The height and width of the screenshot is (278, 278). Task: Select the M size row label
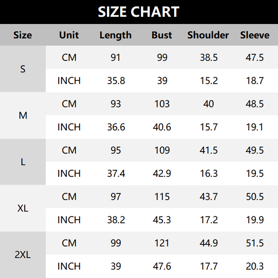coord(23,115)
